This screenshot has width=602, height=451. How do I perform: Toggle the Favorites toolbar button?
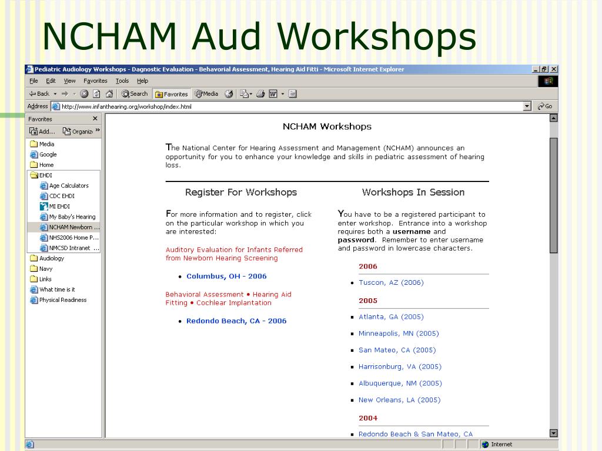(x=171, y=94)
